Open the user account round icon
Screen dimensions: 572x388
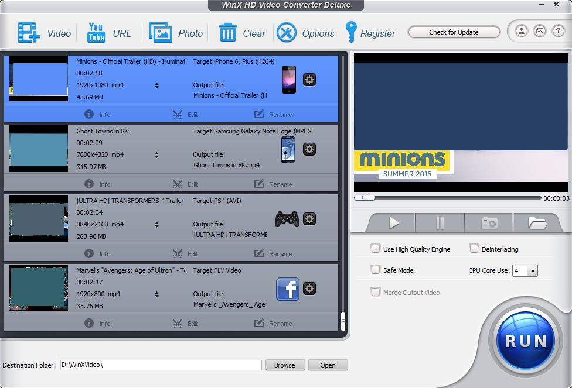pos(522,31)
